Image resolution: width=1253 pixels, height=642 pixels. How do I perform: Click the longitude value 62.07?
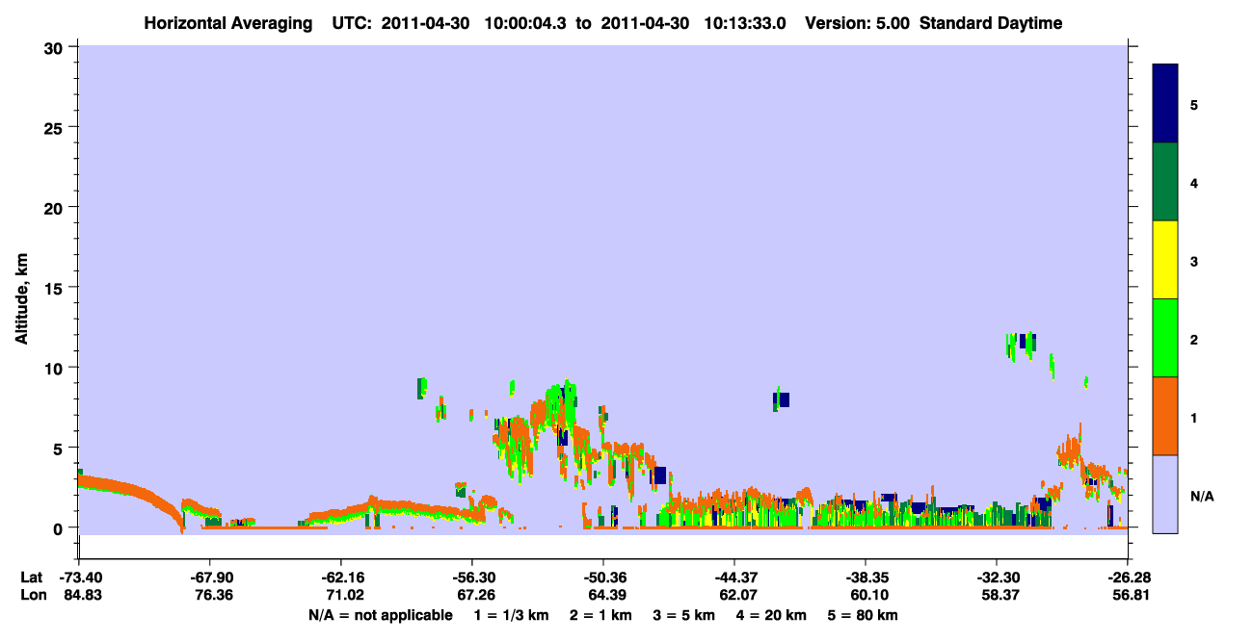click(x=736, y=596)
